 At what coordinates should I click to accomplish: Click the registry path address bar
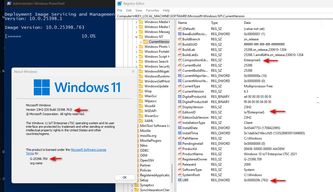pyautogui.click(x=225, y=16)
